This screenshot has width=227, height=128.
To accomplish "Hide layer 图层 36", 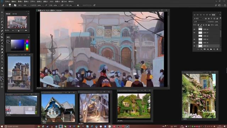I will click(194, 43).
